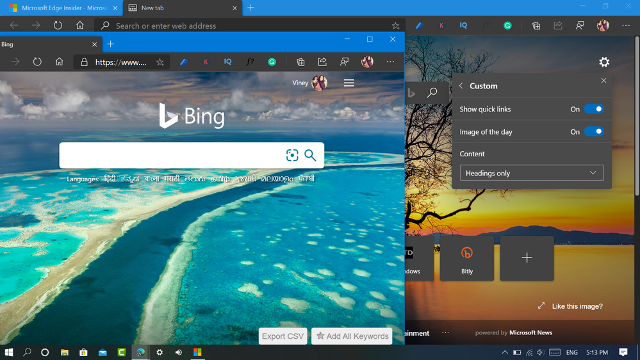
Task: Click share icon in Bing window toolbar
Action: click(x=322, y=61)
